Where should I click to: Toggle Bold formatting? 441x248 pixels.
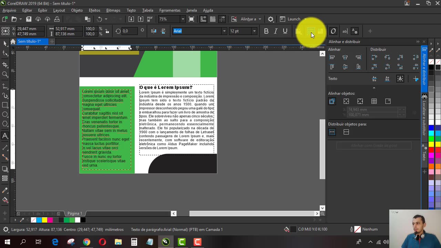coord(266,31)
